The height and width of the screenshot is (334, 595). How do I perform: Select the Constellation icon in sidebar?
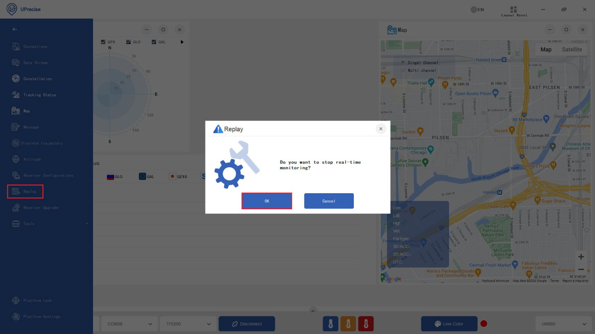pos(16,79)
